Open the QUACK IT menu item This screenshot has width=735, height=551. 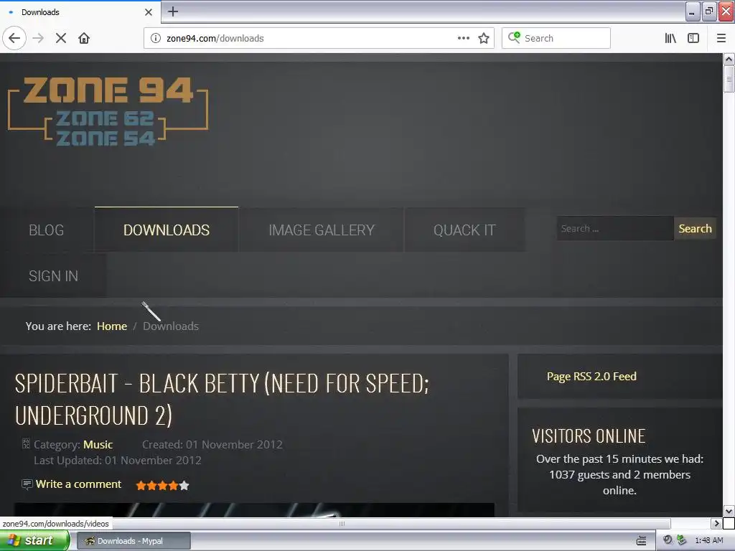(x=464, y=230)
